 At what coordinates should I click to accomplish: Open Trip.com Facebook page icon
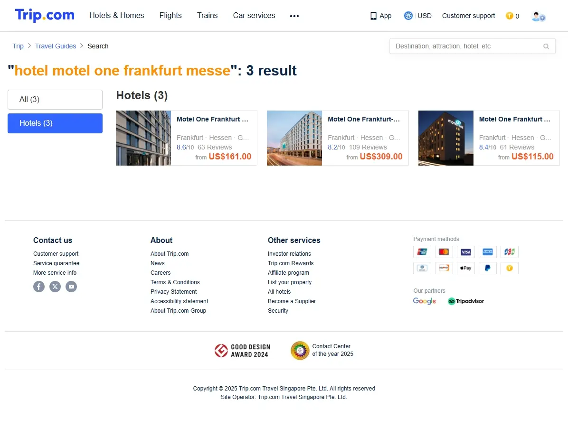coord(39,287)
